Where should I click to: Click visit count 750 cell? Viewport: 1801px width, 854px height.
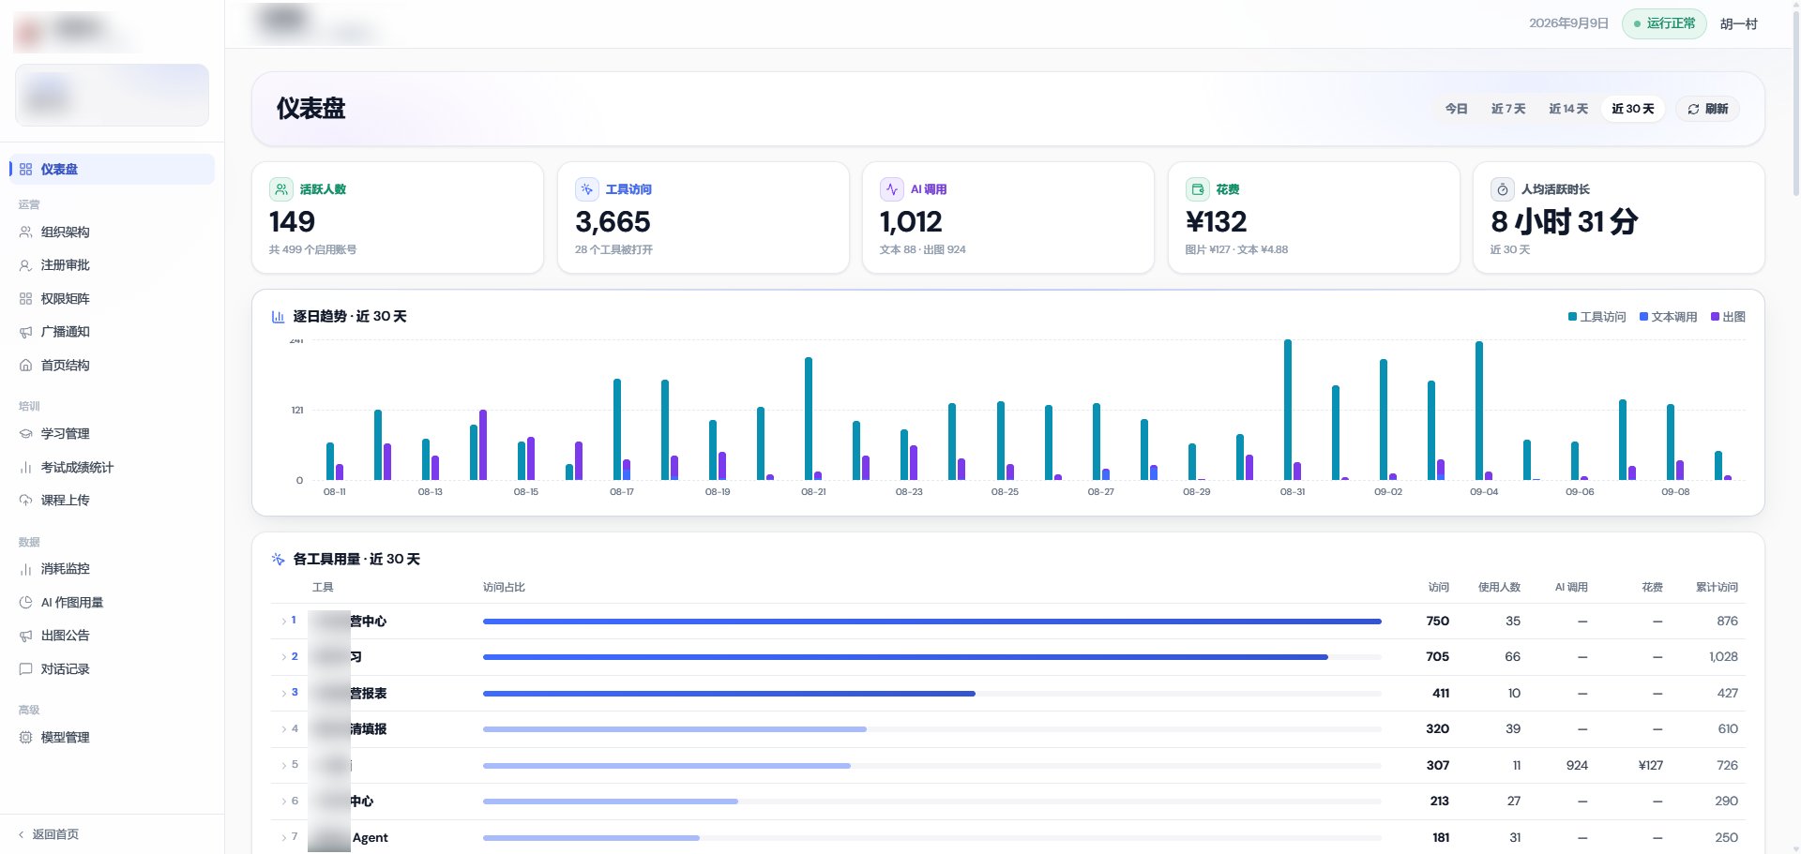click(1437, 622)
